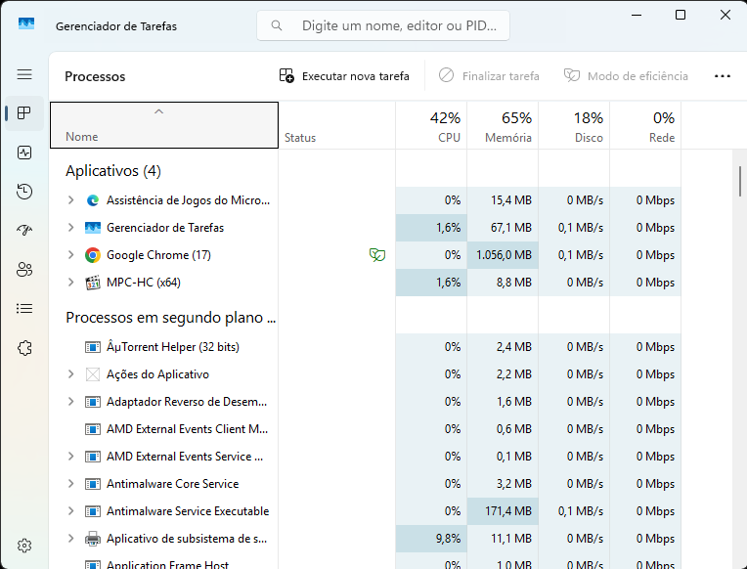Open the hamburger navigation menu
The width and height of the screenshot is (747, 569).
[x=24, y=74]
